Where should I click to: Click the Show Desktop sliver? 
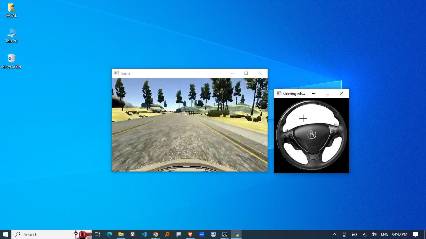[425, 234]
